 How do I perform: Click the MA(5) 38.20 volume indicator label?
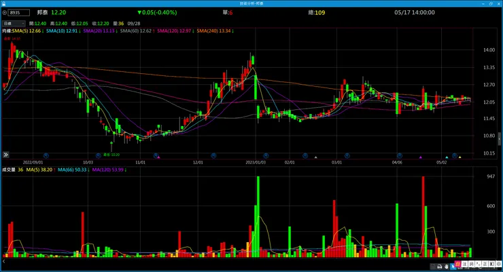(41, 170)
